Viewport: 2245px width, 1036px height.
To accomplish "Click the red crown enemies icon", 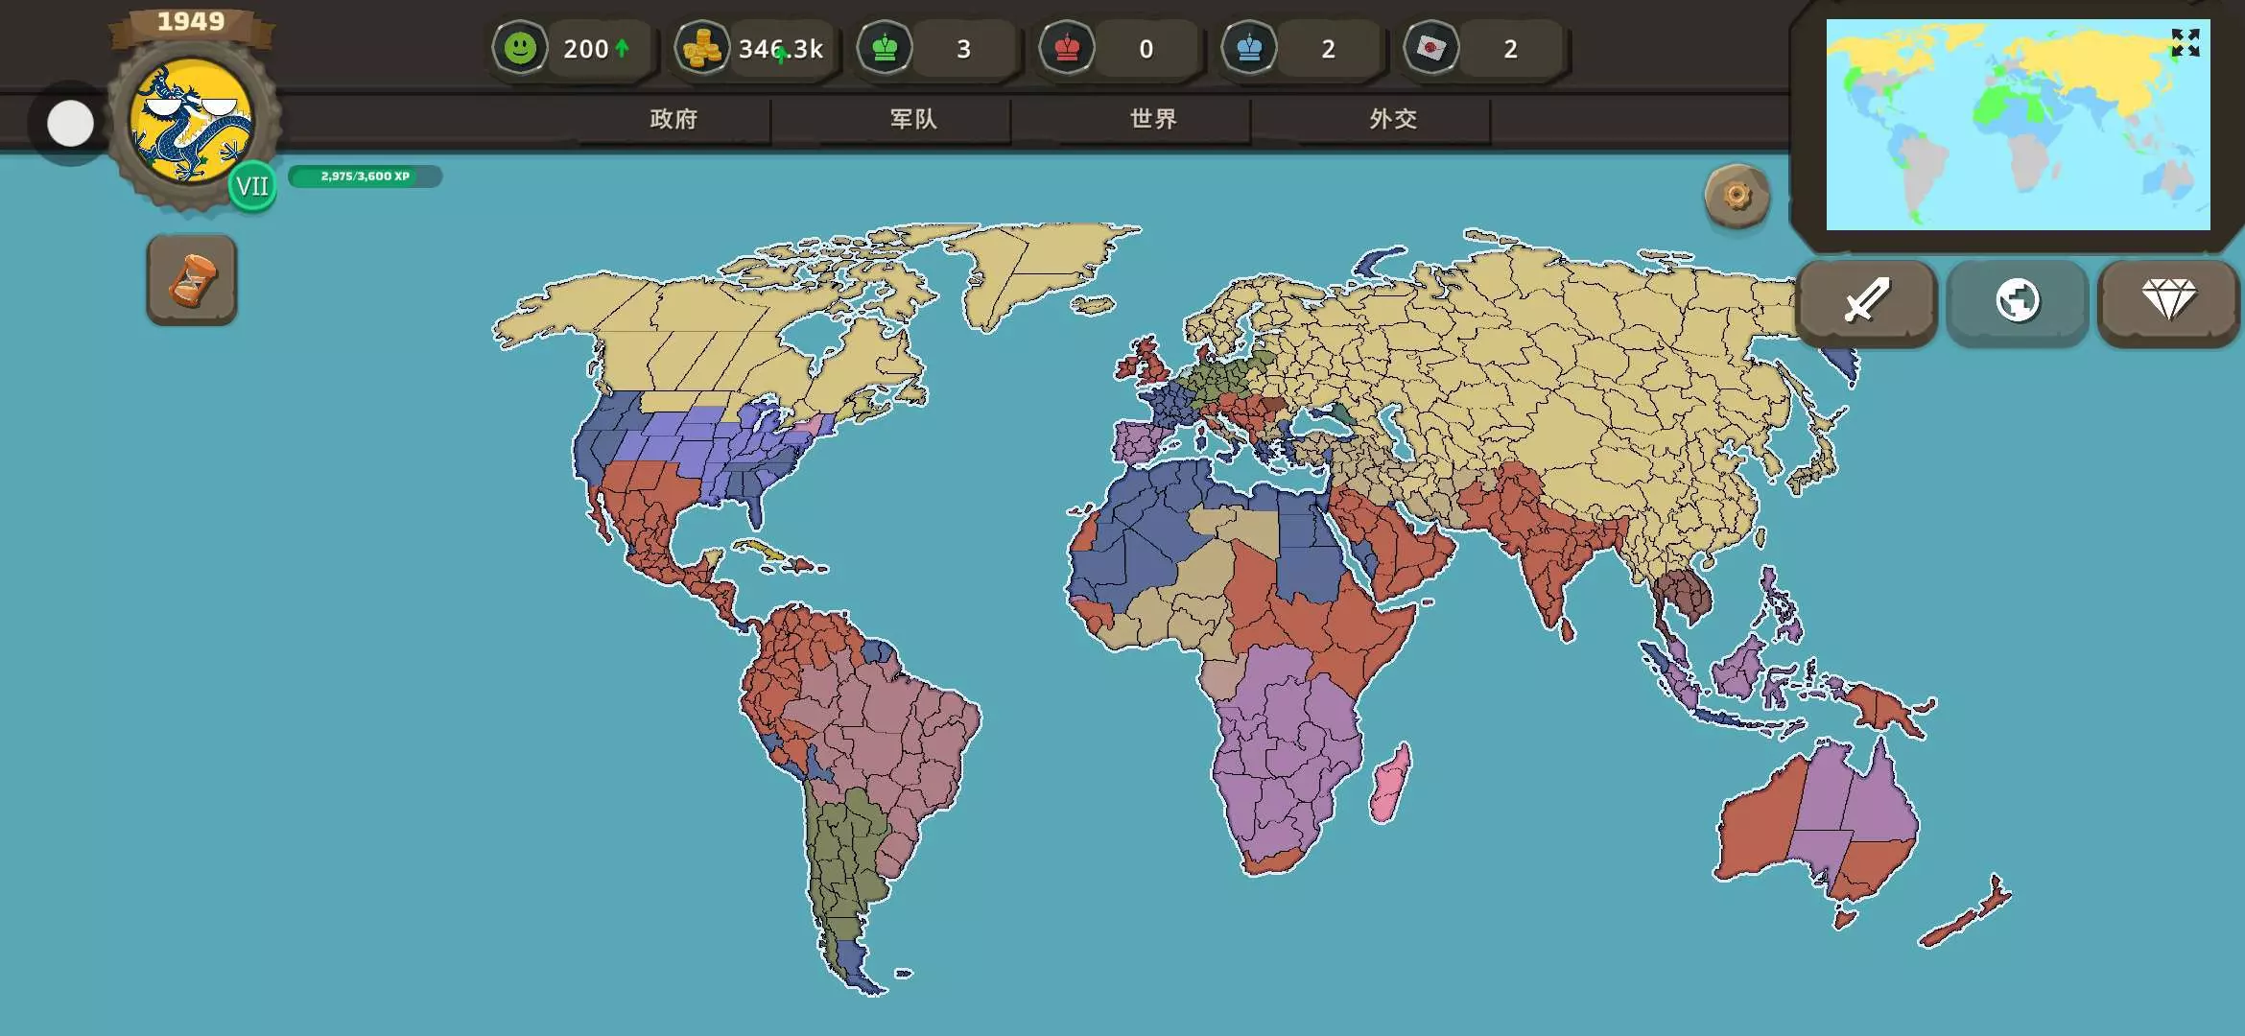I will (x=1067, y=48).
